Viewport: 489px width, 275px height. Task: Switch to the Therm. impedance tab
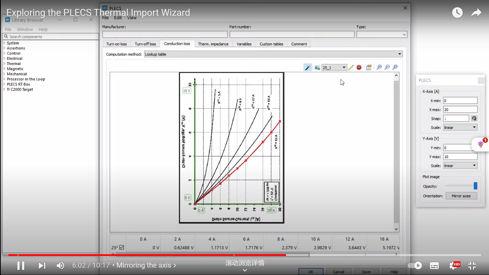pyautogui.click(x=213, y=44)
